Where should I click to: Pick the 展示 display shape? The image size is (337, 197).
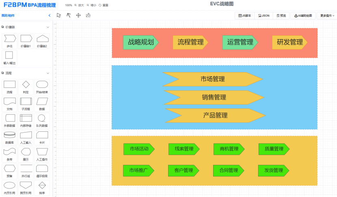point(26,154)
